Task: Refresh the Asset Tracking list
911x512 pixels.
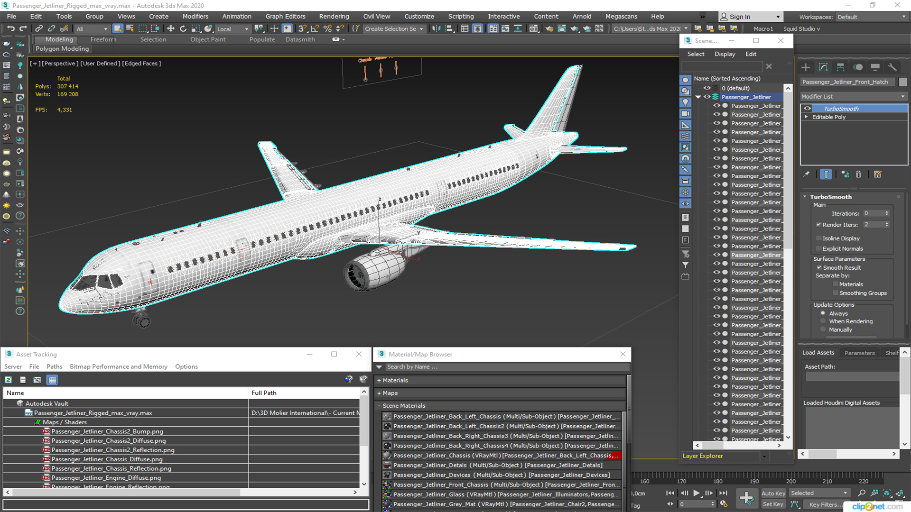Action: point(9,380)
